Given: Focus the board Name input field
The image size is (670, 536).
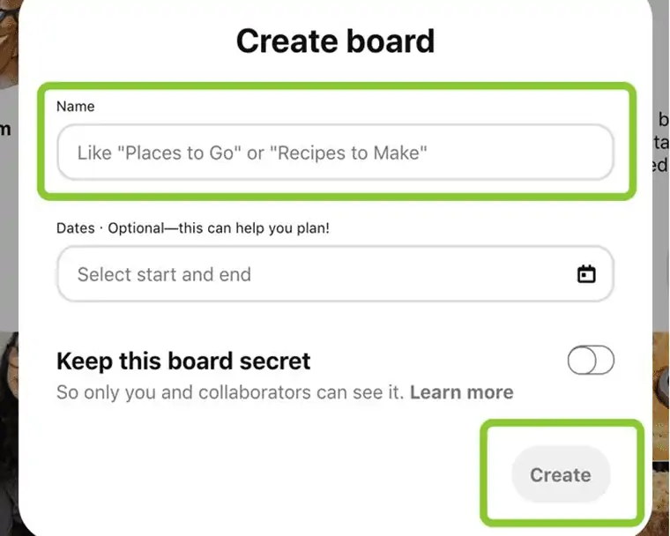Looking at the screenshot, I should tap(335, 153).
